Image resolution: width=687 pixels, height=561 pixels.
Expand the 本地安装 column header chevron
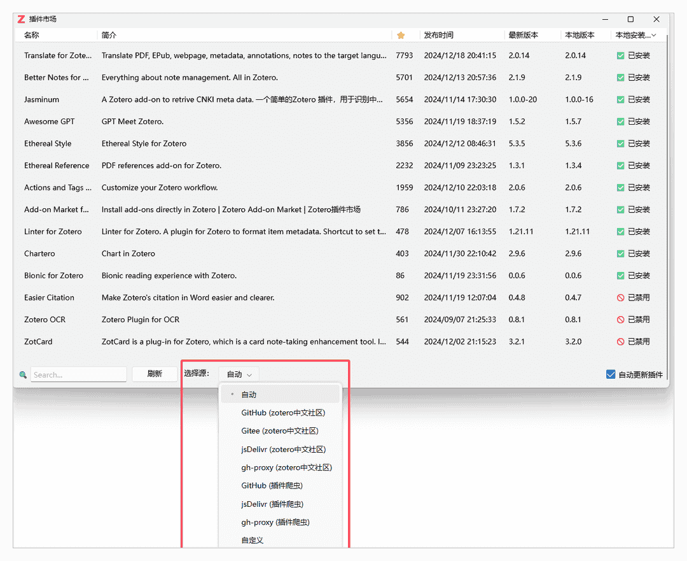click(655, 36)
